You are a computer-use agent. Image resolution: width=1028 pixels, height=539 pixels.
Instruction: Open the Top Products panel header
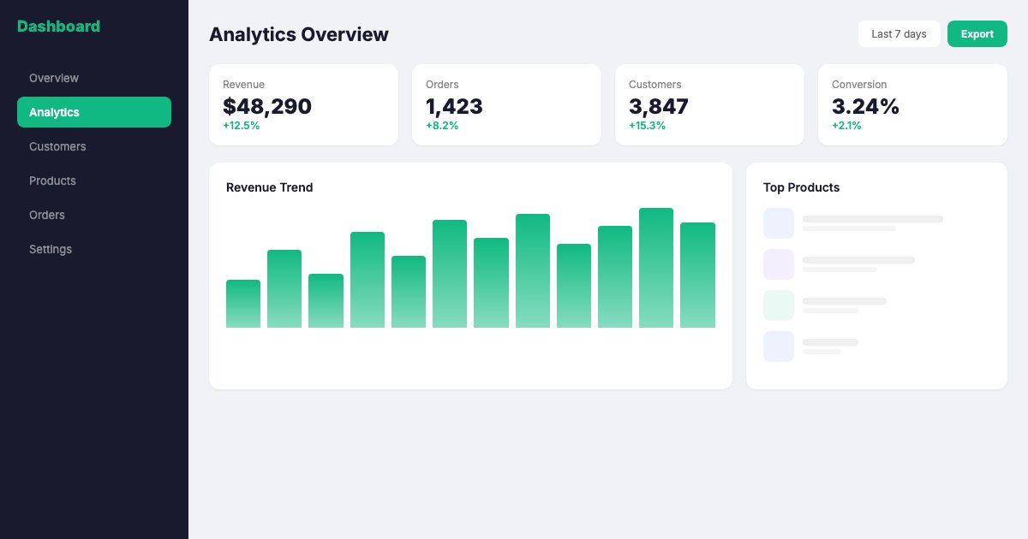click(x=801, y=187)
